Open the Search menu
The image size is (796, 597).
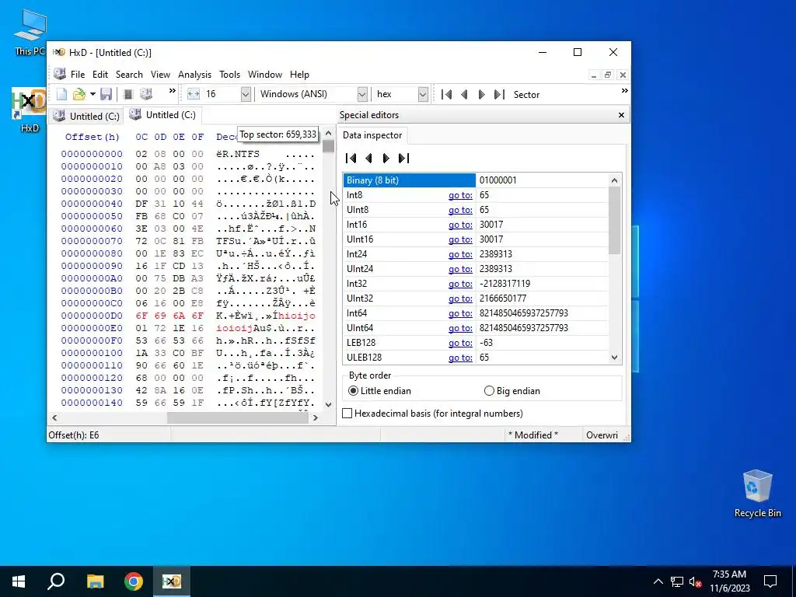[129, 75]
